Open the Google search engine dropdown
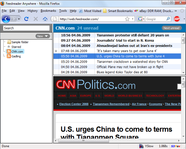Screen dimensions: 186x149 pyautogui.click(x=141, y=19)
